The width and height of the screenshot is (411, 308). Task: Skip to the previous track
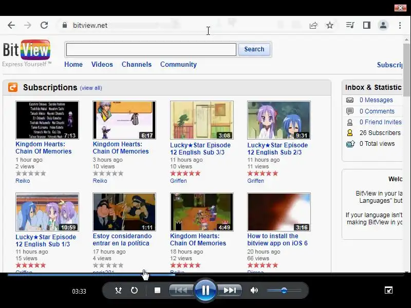(181, 290)
